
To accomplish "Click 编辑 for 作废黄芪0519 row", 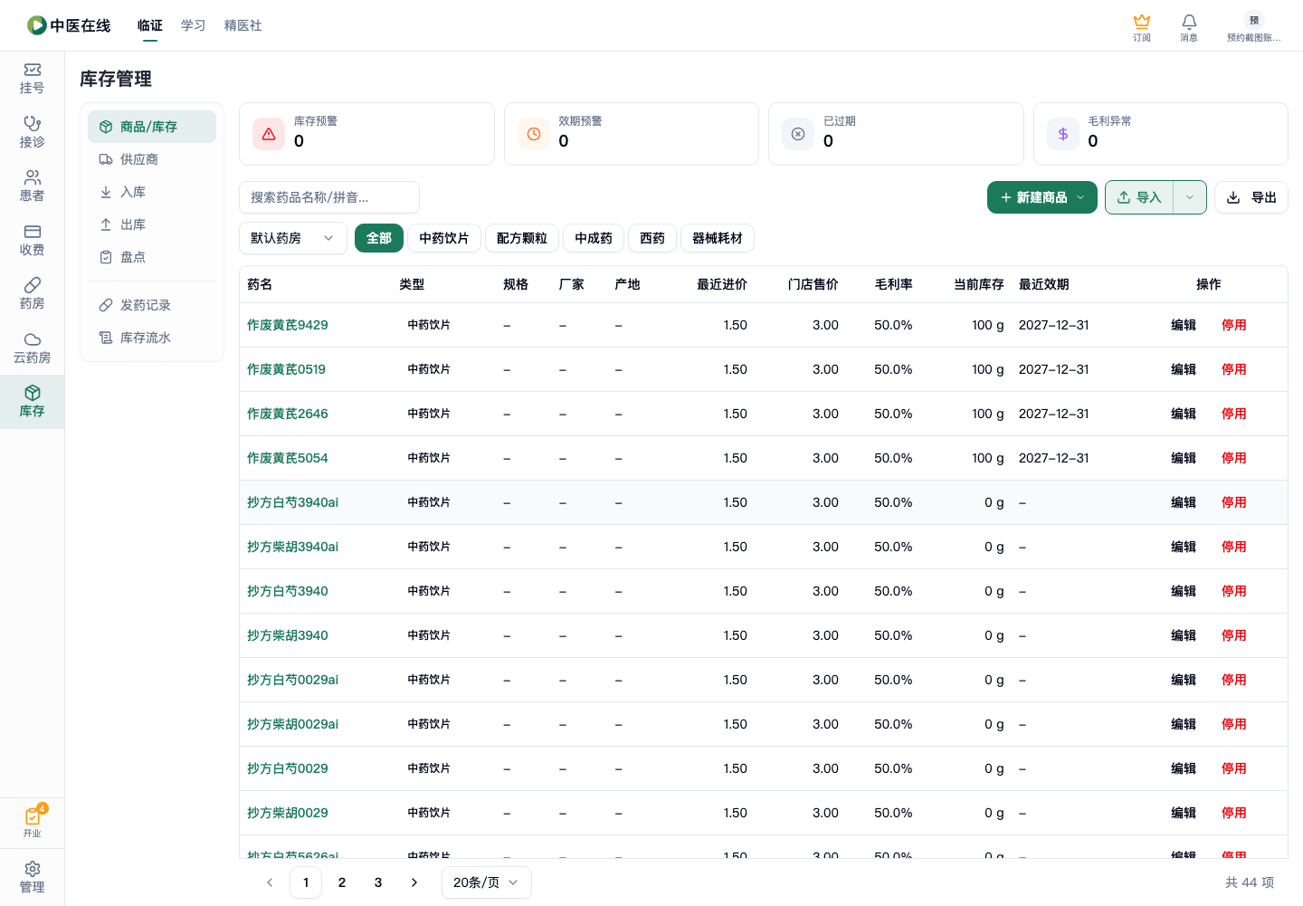I will pyautogui.click(x=1184, y=369).
